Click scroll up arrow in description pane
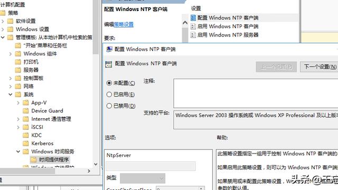 [x=185, y=23]
